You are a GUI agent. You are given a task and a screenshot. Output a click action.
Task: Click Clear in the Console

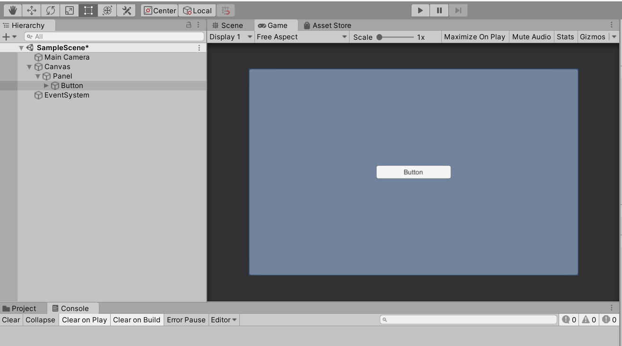click(11, 319)
